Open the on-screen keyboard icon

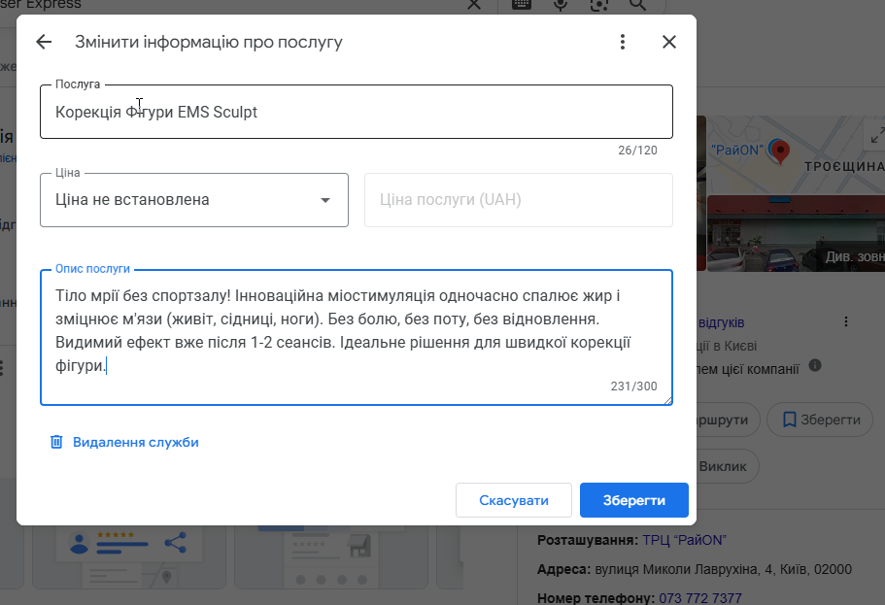[522, 5]
